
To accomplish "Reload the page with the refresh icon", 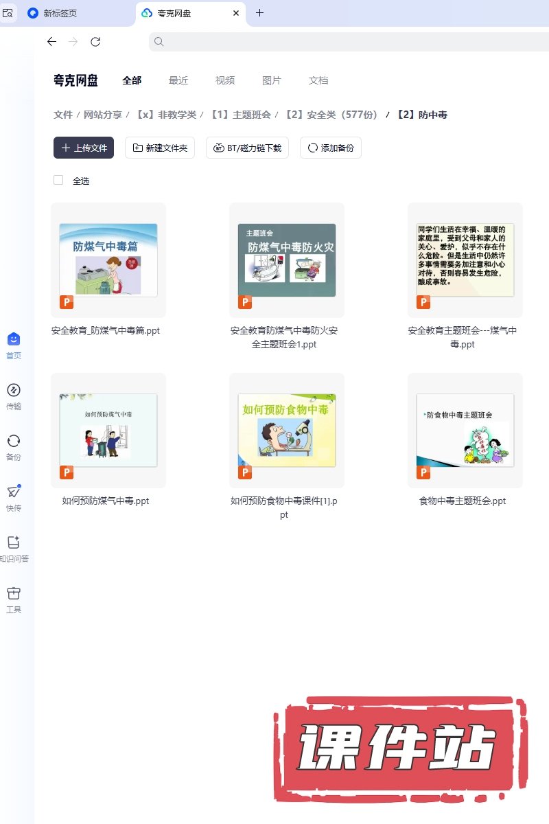I will click(x=95, y=42).
